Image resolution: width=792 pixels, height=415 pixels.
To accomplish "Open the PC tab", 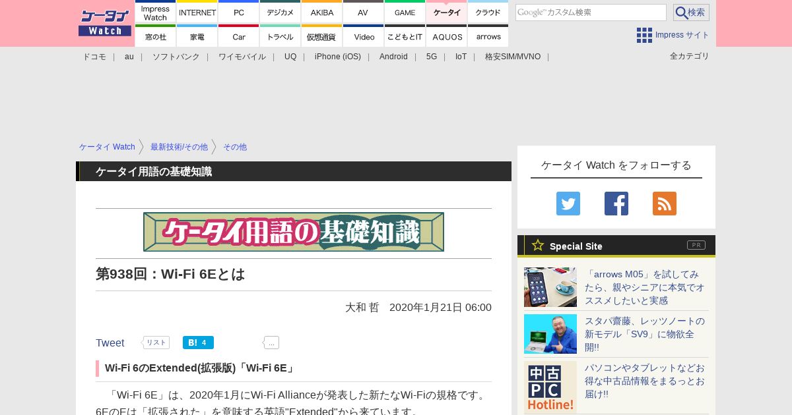I will [x=239, y=12].
